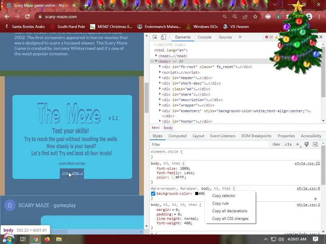Click the three dots beside body node
Screen dimensions: 326x244
[x=152, y=61]
